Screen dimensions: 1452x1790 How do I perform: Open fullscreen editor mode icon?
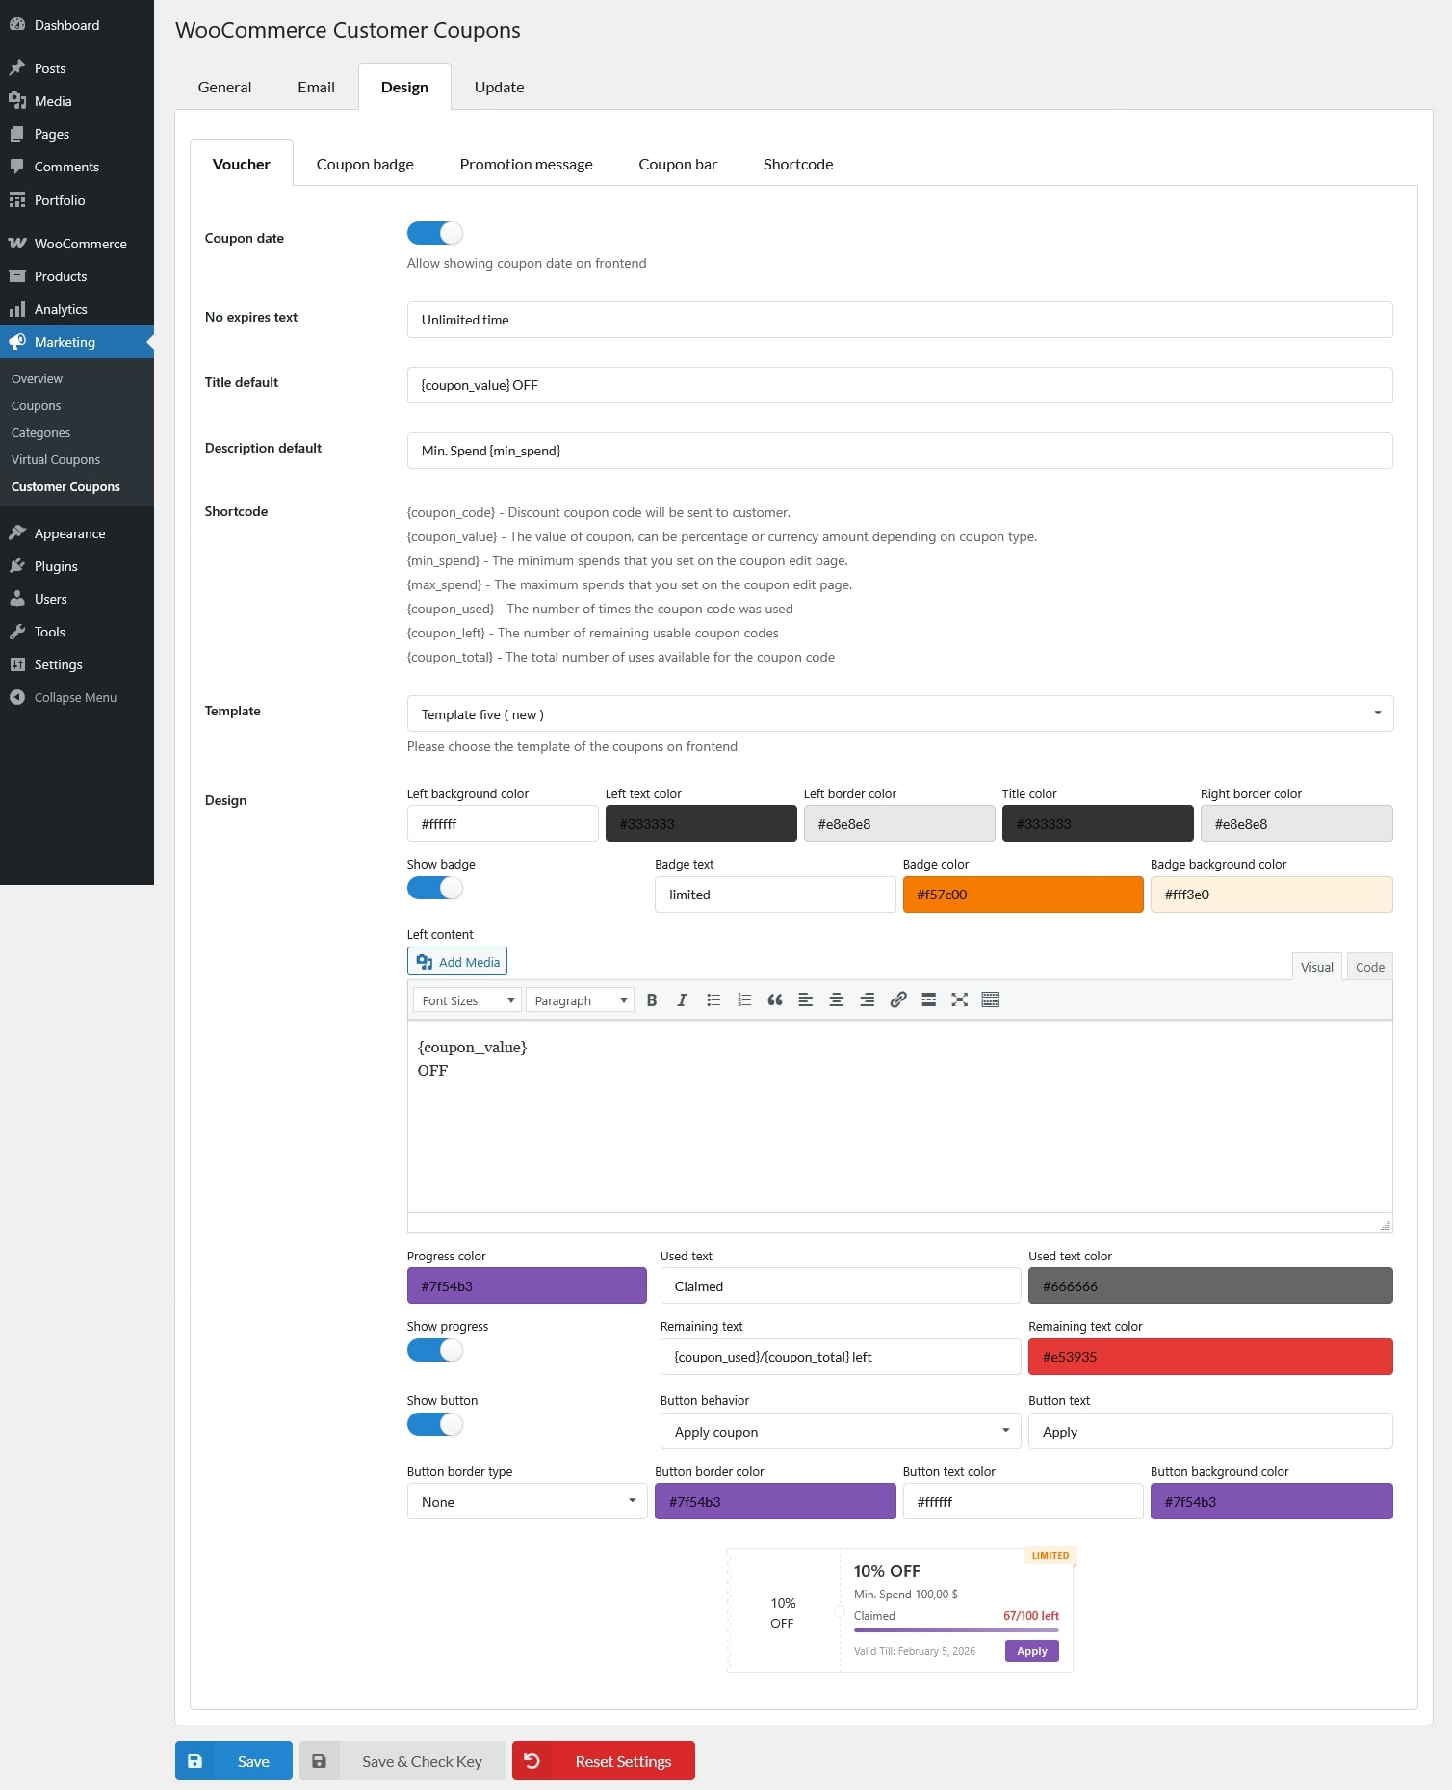959,1000
